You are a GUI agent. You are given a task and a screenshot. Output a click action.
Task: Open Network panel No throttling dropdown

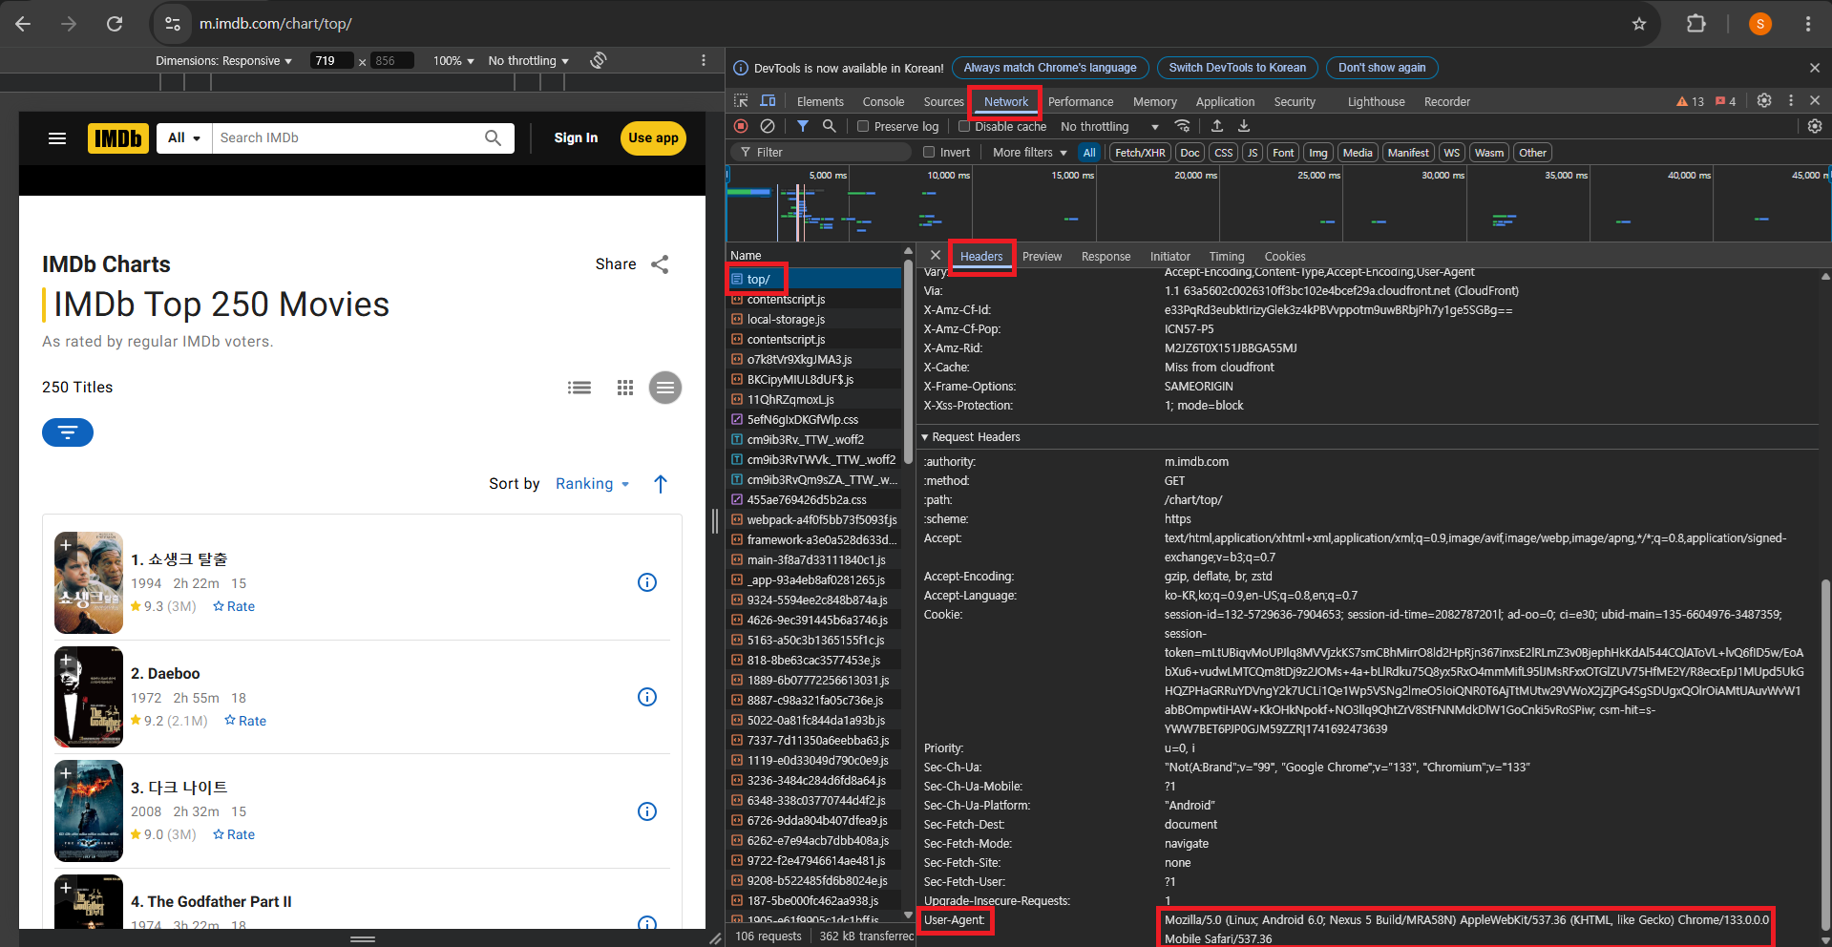pyautogui.click(x=1109, y=126)
